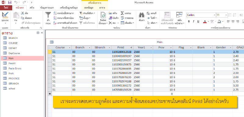Click the PinId cell 1100401009197

122,56
